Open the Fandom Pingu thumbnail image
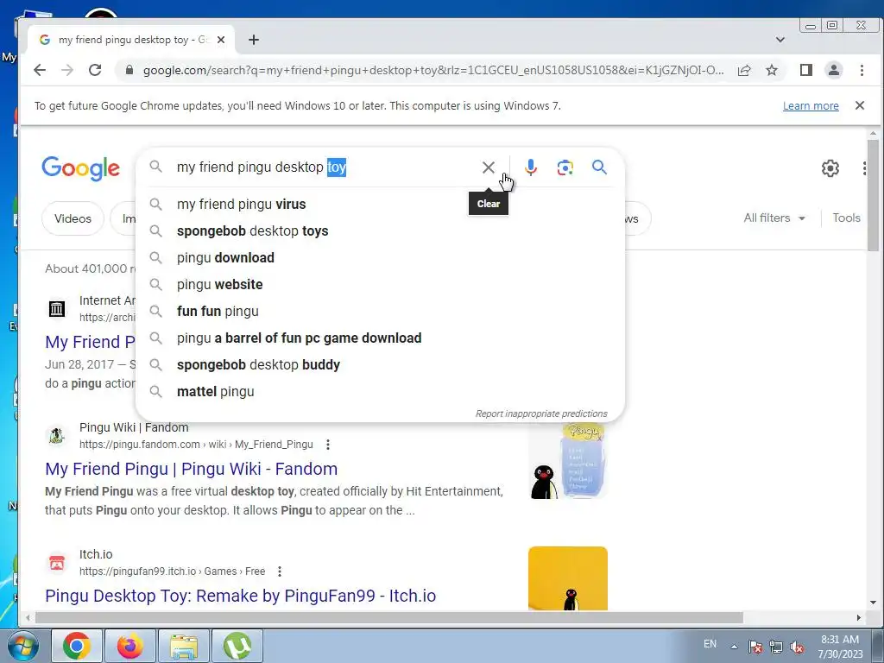This screenshot has height=663, width=884. pos(568,461)
